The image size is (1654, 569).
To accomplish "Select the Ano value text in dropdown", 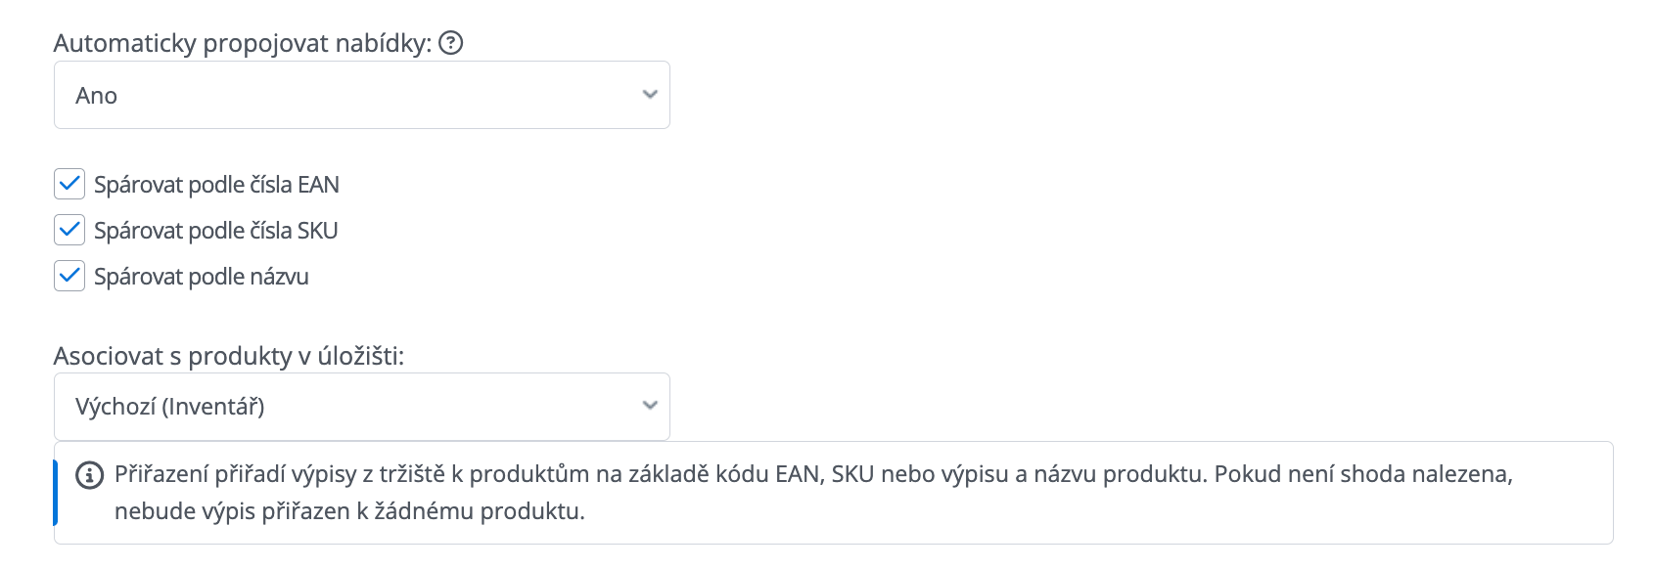I will tap(96, 96).
